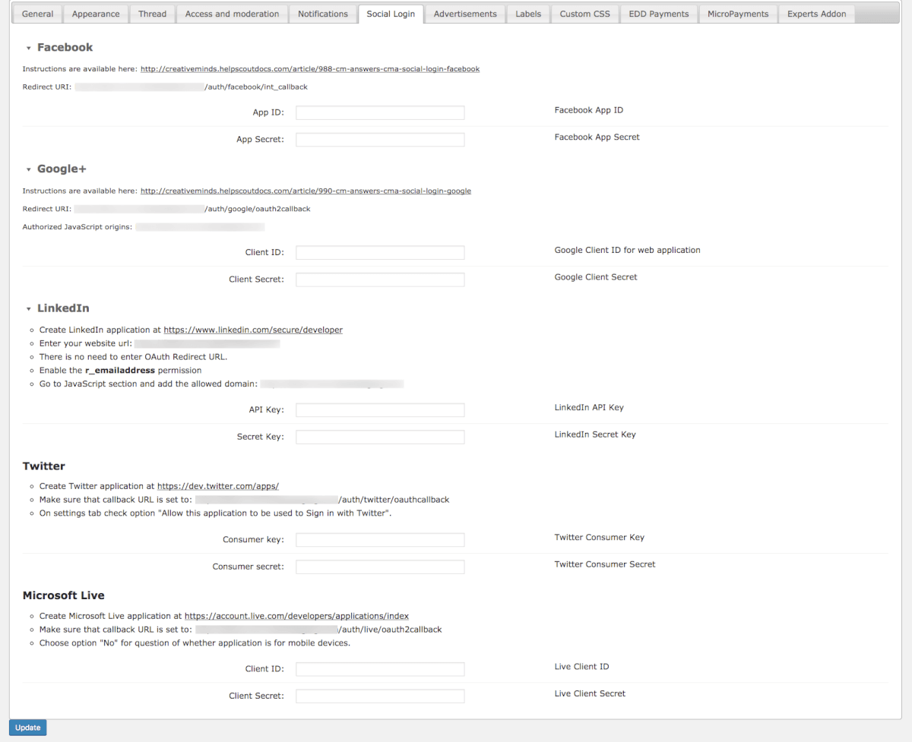This screenshot has height=742, width=912.
Task: Go to the Notifications tab
Action: coord(322,14)
